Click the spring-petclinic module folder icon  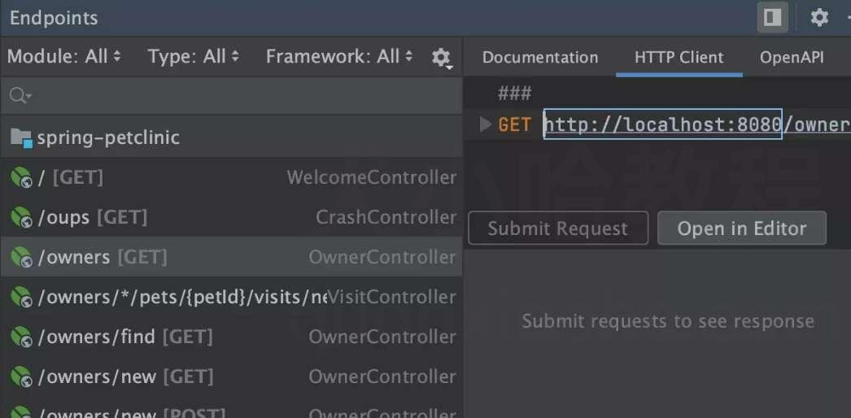click(x=21, y=137)
